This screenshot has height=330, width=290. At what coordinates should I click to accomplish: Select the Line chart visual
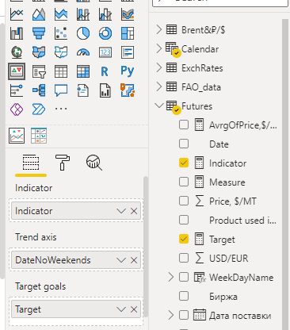[17, 14]
